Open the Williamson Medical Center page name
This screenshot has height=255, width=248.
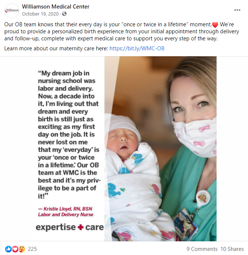[x=56, y=7]
